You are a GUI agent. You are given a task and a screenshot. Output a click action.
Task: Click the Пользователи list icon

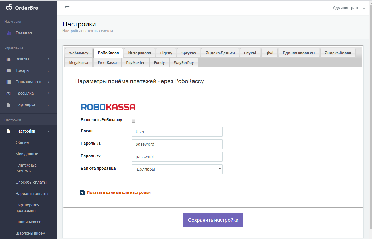click(x=9, y=82)
